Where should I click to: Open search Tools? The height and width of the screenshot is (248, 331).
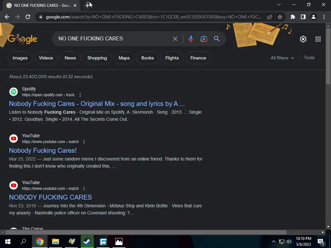coord(309,57)
